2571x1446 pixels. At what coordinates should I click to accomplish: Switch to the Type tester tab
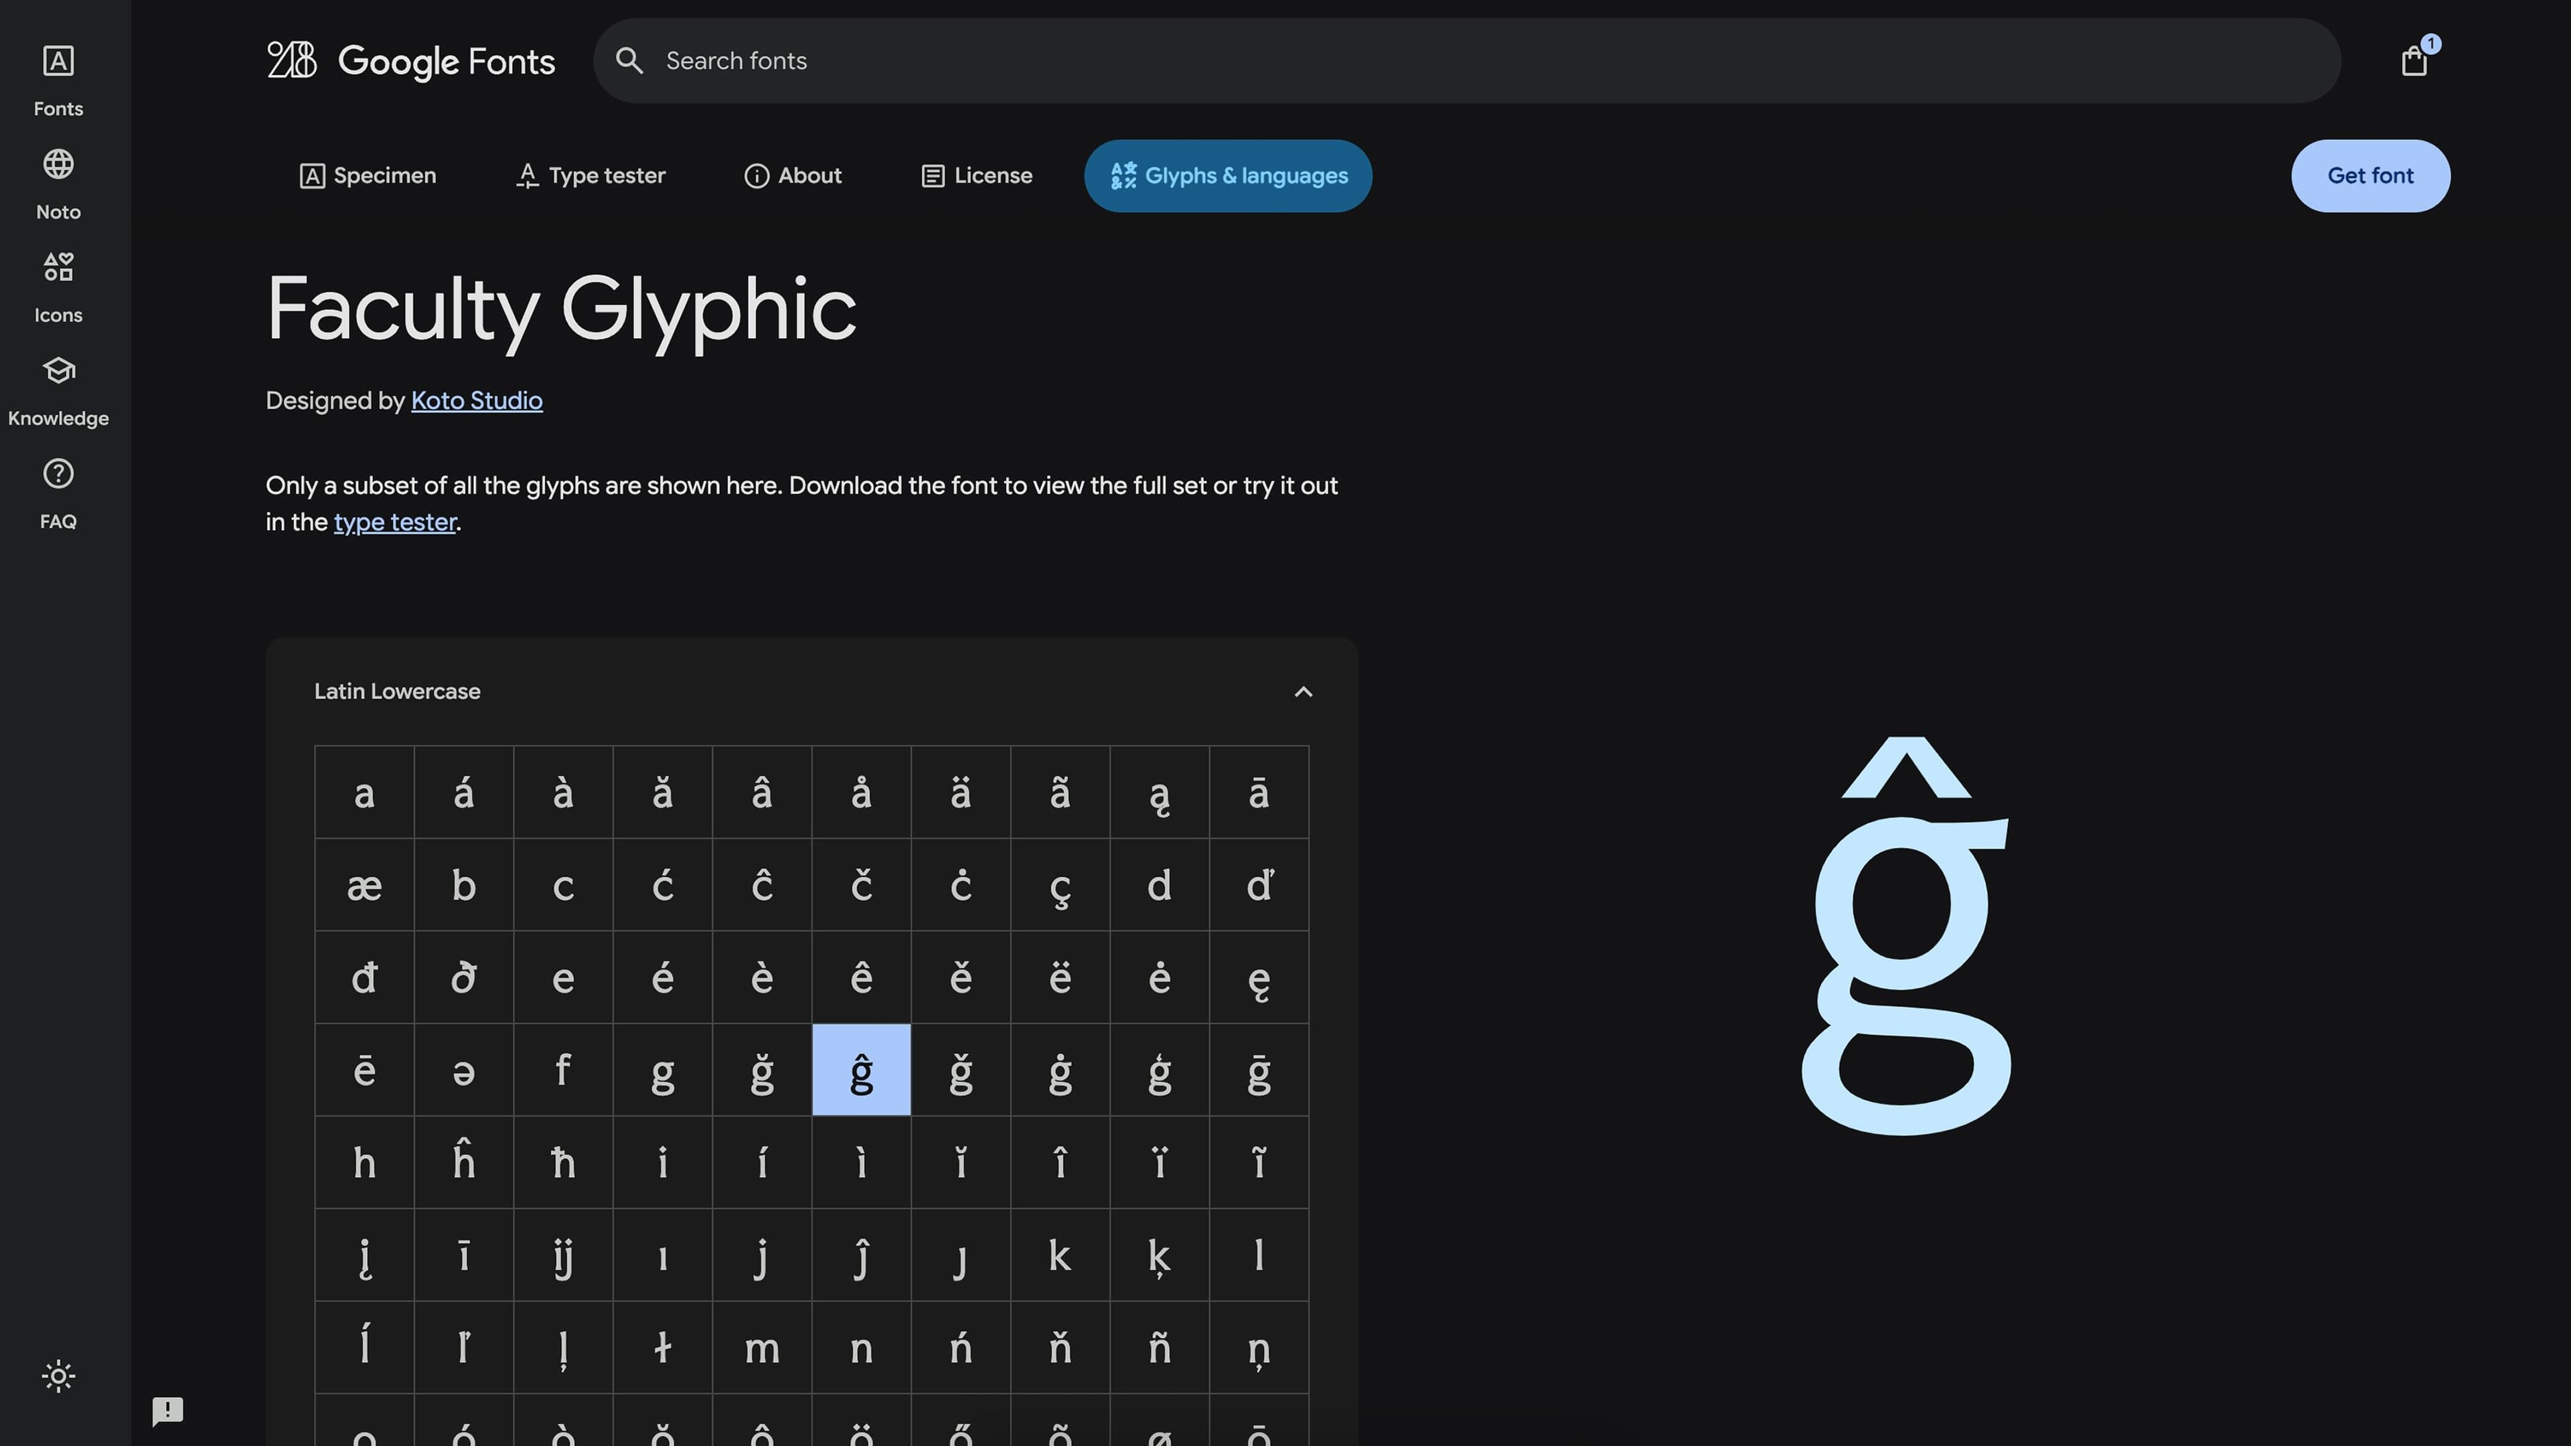point(590,175)
